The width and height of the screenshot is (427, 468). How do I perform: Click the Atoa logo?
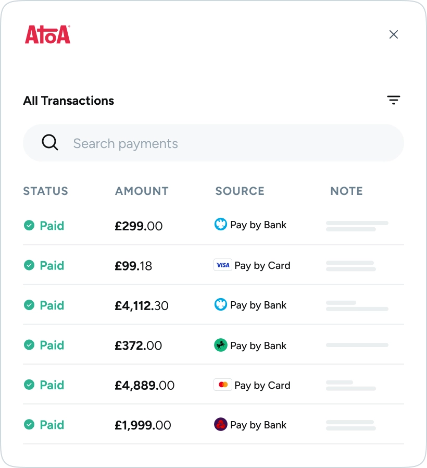pos(47,34)
